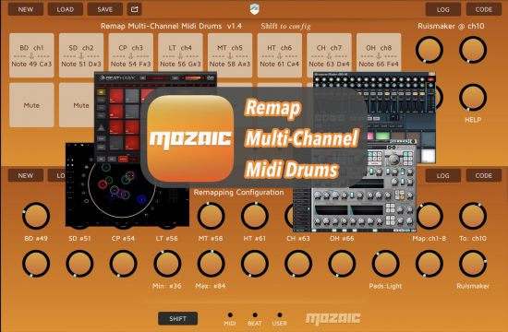The image size is (508, 332).
Task: Open LOG in the lower plugin panel
Action: [442, 175]
